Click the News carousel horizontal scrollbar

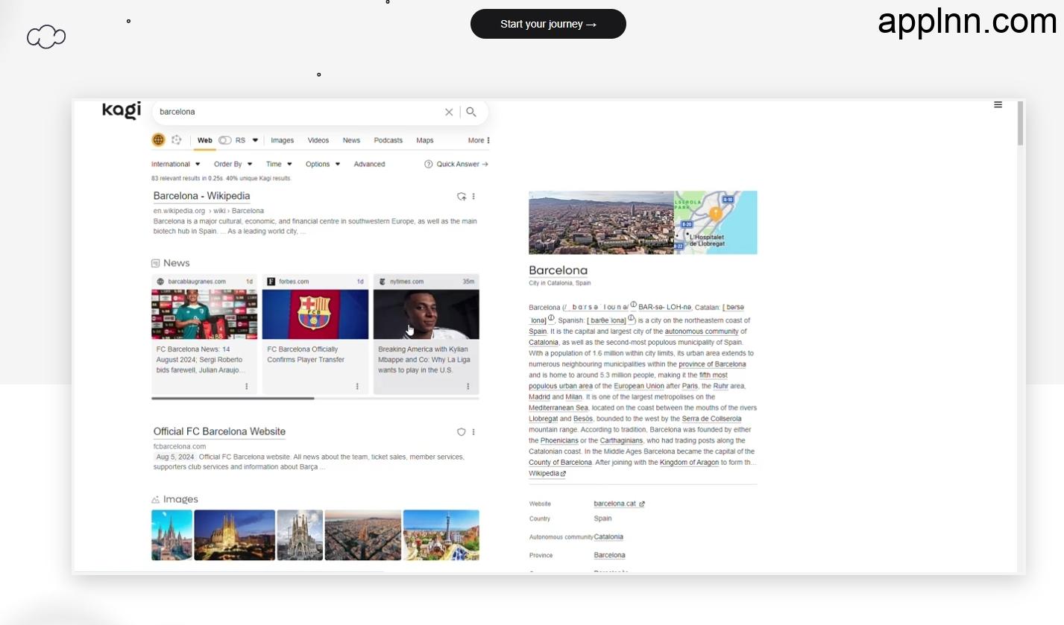click(233, 399)
